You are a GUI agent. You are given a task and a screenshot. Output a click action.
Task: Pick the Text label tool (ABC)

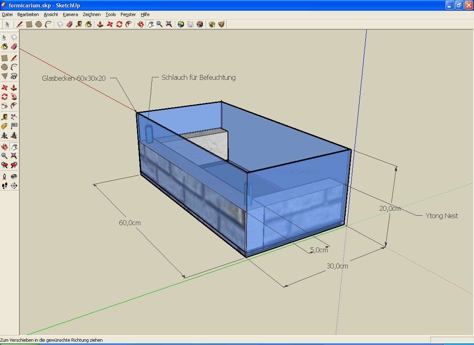[14, 126]
